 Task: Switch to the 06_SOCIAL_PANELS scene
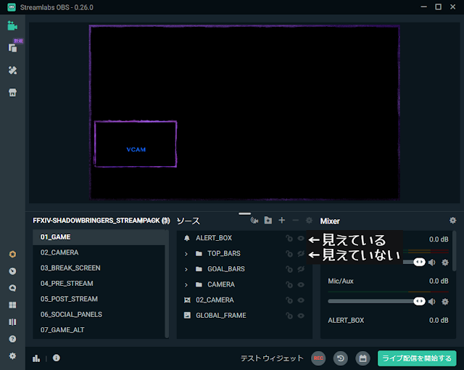point(99,314)
